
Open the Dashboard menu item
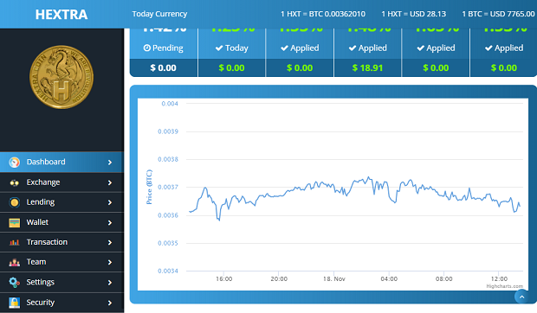[61, 162]
